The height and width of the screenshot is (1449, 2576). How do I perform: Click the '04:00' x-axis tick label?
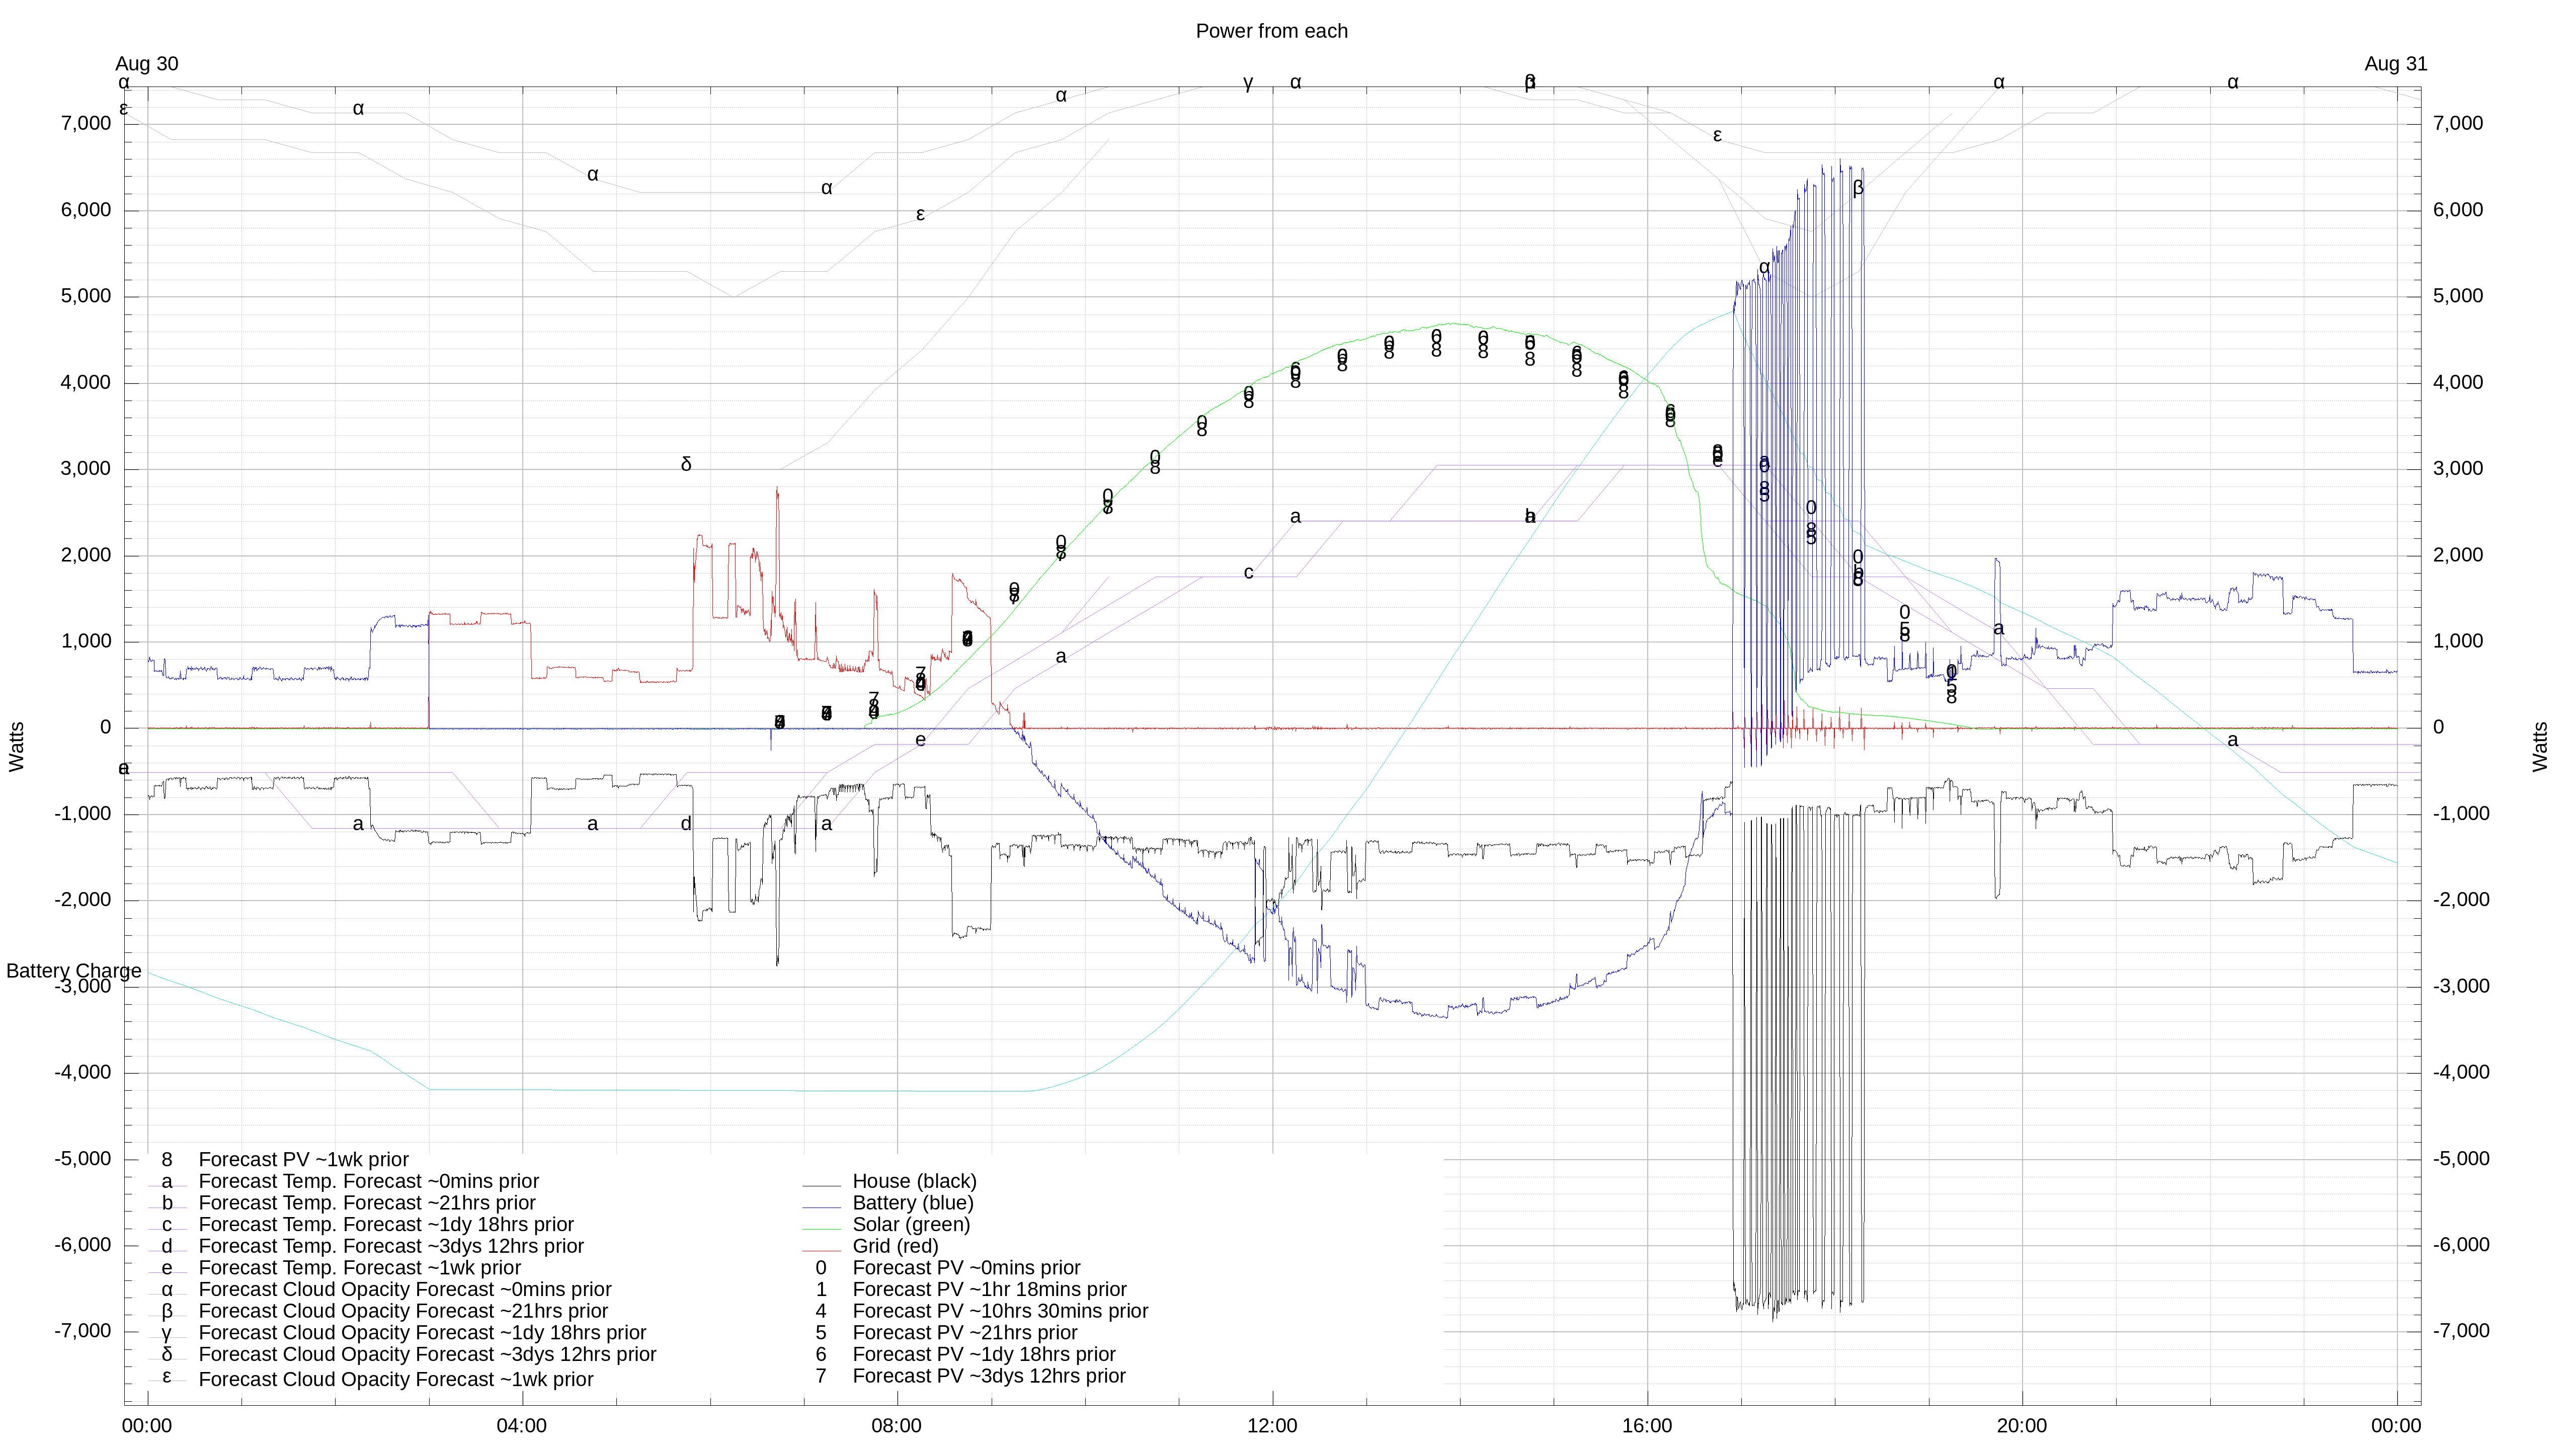(522, 1426)
